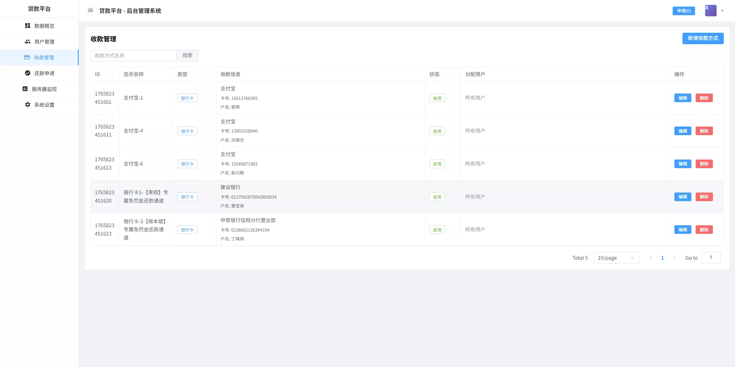The image size is (735, 367).
Task: Open 服务器监控 via its chart icon
Action: pos(25,89)
